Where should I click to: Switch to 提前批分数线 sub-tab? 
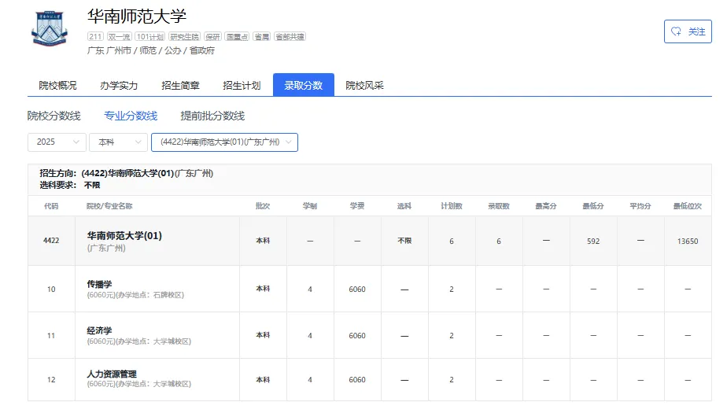212,116
